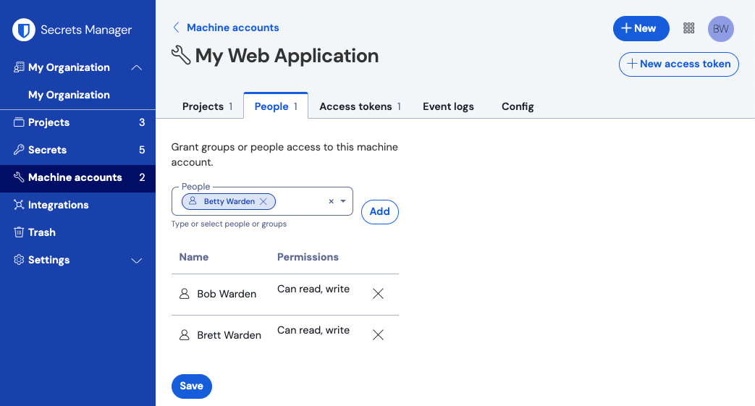Screen dimensions: 755x406
Task: Click the Bitwarden shield logo
Action: click(x=25, y=30)
